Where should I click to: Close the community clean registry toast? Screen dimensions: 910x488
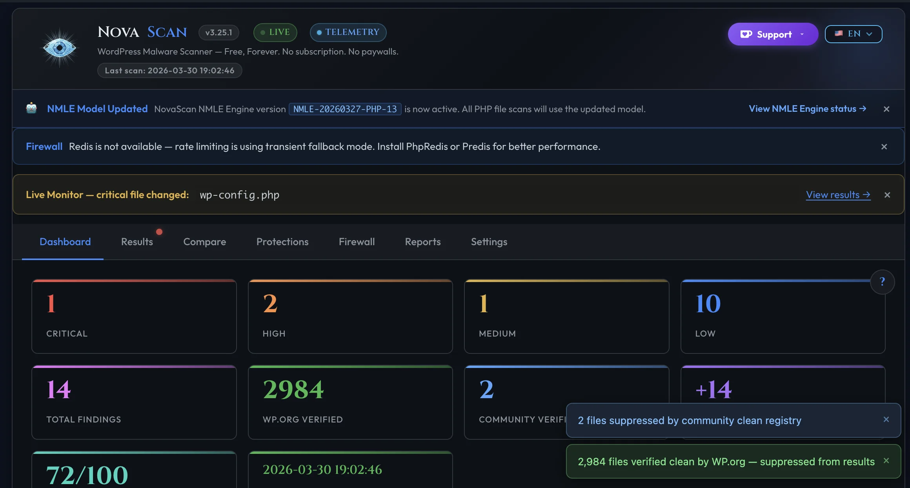886,420
